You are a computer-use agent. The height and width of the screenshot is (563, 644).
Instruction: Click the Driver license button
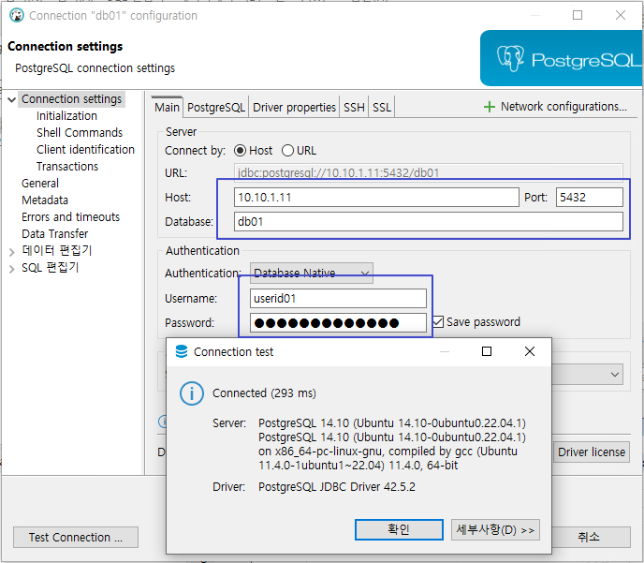point(592,452)
